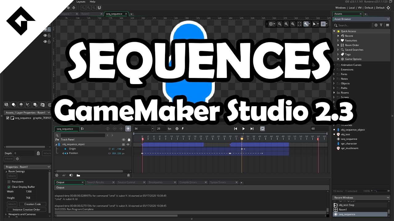Image resolution: width=394 pixels, height=221 pixels.
Task: Click the Output panel vertical scrollbar
Action: click(328, 210)
